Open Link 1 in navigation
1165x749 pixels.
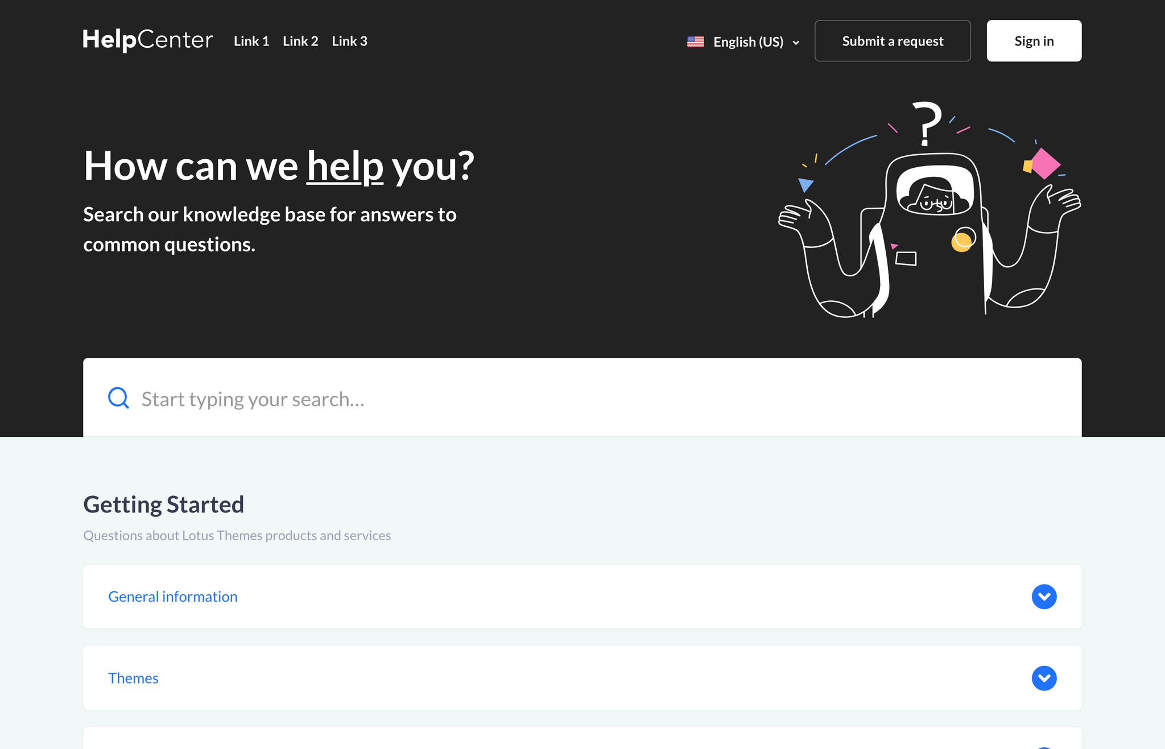pos(251,41)
